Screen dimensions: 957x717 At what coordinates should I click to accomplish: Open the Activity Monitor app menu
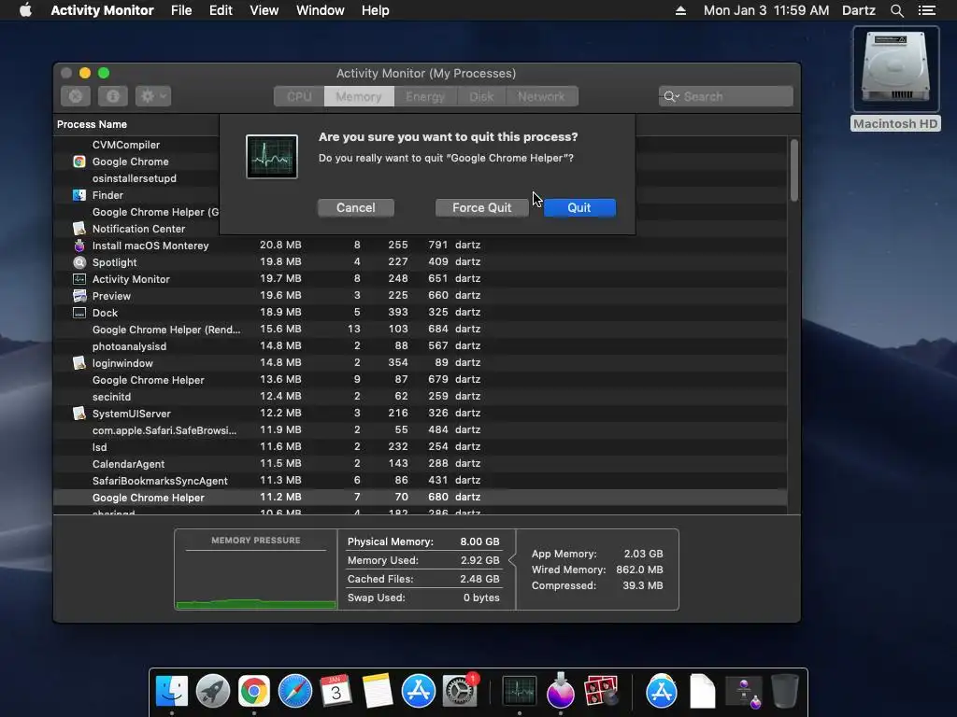102,10
